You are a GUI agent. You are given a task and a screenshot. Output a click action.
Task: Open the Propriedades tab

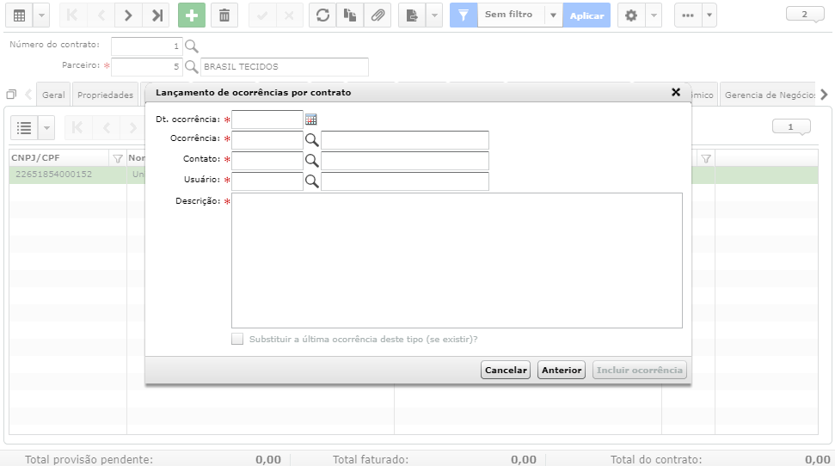[x=106, y=95]
